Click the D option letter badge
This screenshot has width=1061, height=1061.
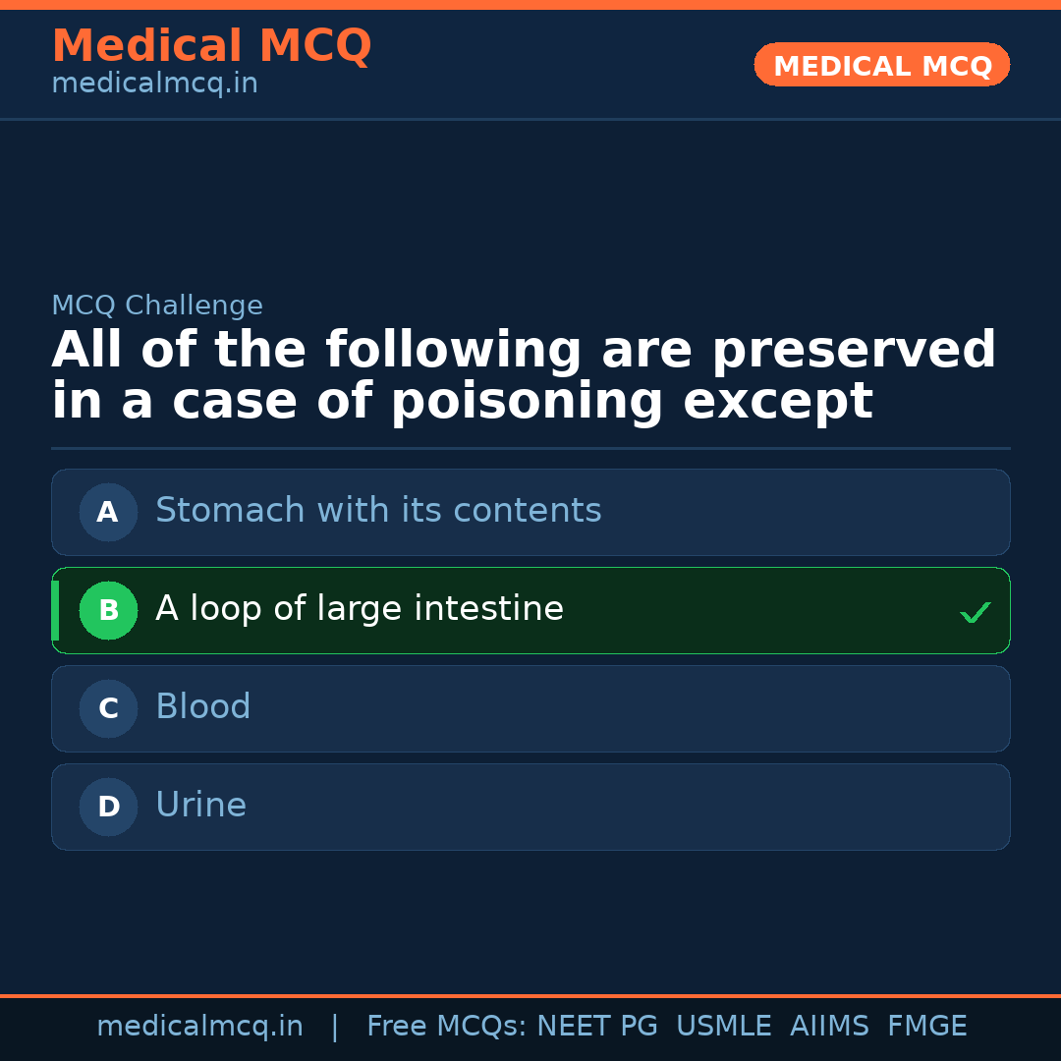[108, 807]
